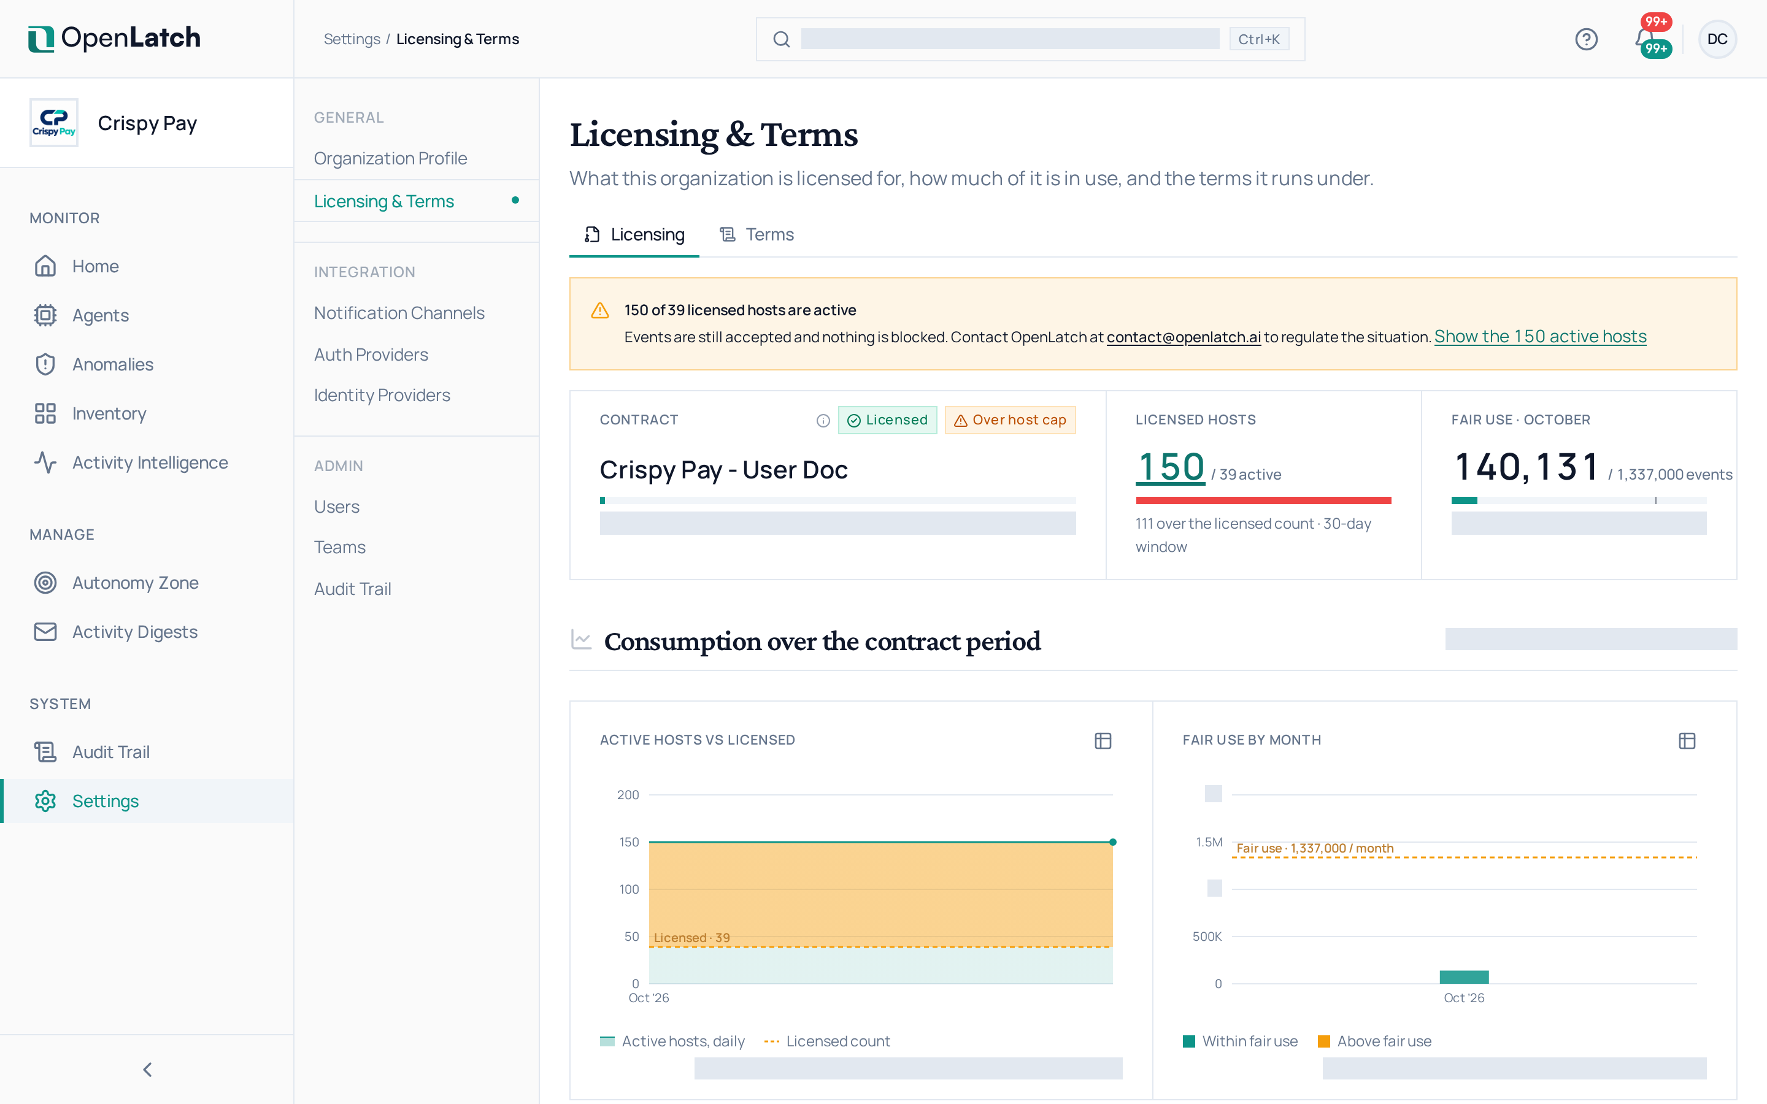
Task: Click the Crispy Pay organization logo
Action: tap(53, 123)
